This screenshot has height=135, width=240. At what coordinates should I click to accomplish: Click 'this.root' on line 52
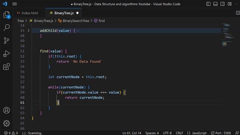pos(66,56)
